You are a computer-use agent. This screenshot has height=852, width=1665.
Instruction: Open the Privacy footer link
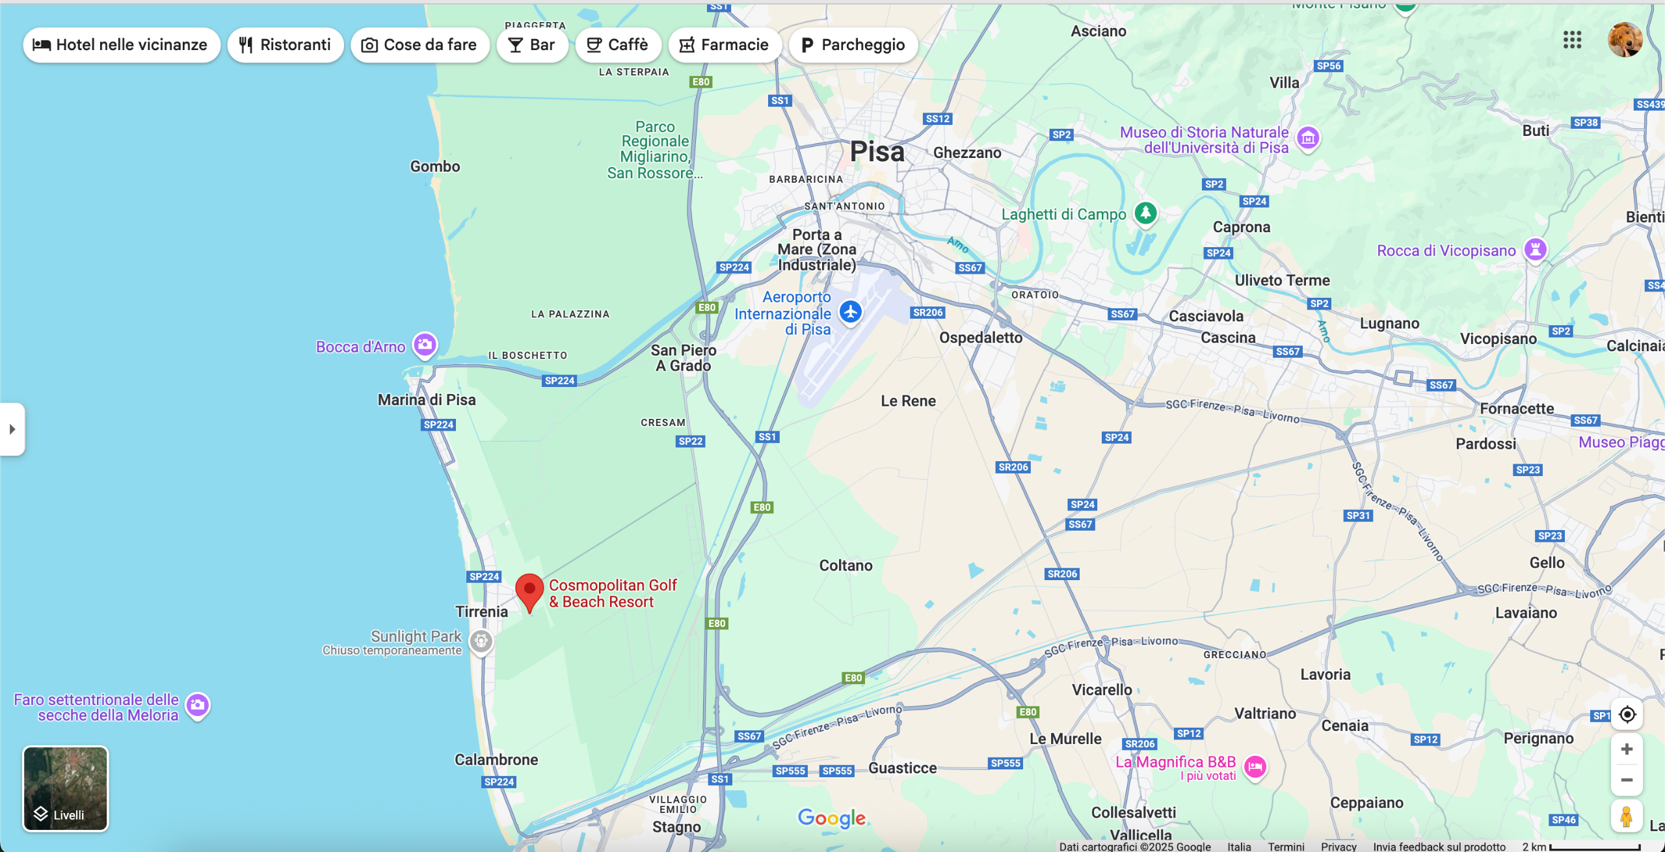pos(1339,846)
